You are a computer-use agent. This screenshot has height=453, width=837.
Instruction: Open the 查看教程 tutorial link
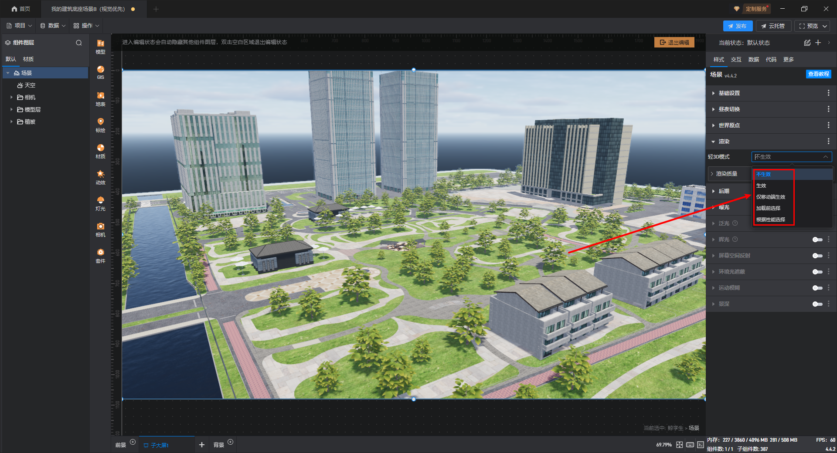click(819, 74)
